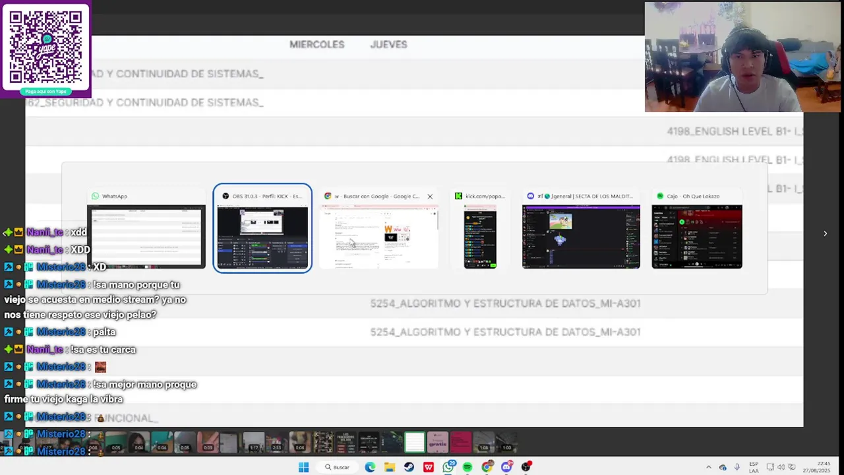Open the Buscar con Google Chrome thumbnail
Viewport: 844px width, 475px height.
(378, 230)
